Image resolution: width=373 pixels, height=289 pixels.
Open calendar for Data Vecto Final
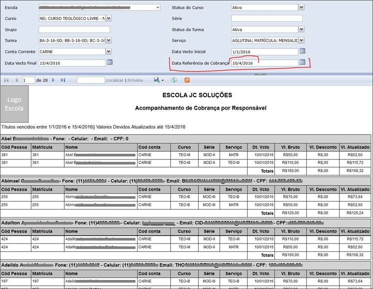point(110,62)
